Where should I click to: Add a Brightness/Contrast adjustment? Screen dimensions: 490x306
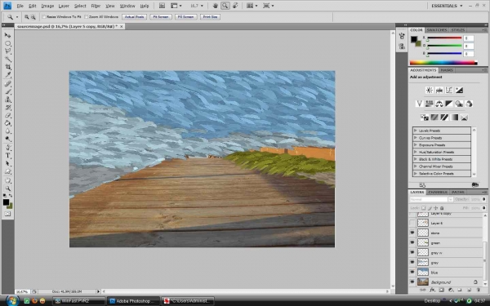click(x=429, y=91)
